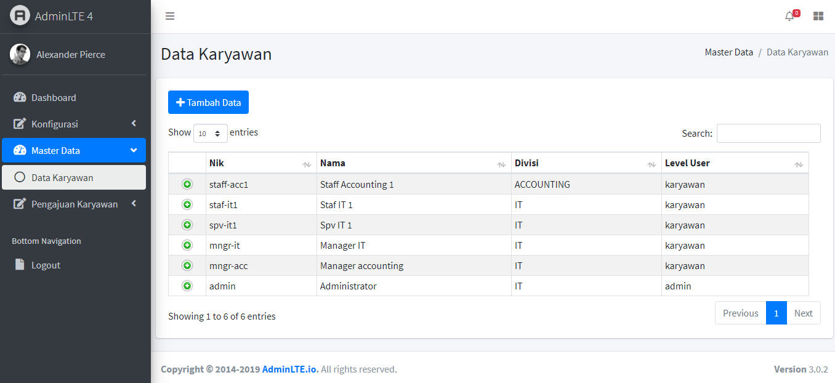Open the notifications bell

tap(790, 16)
